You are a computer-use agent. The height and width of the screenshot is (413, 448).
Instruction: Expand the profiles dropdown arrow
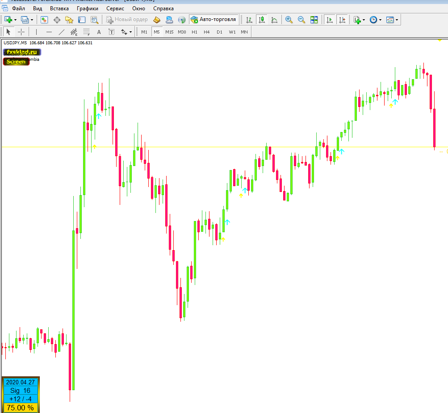tap(32, 20)
